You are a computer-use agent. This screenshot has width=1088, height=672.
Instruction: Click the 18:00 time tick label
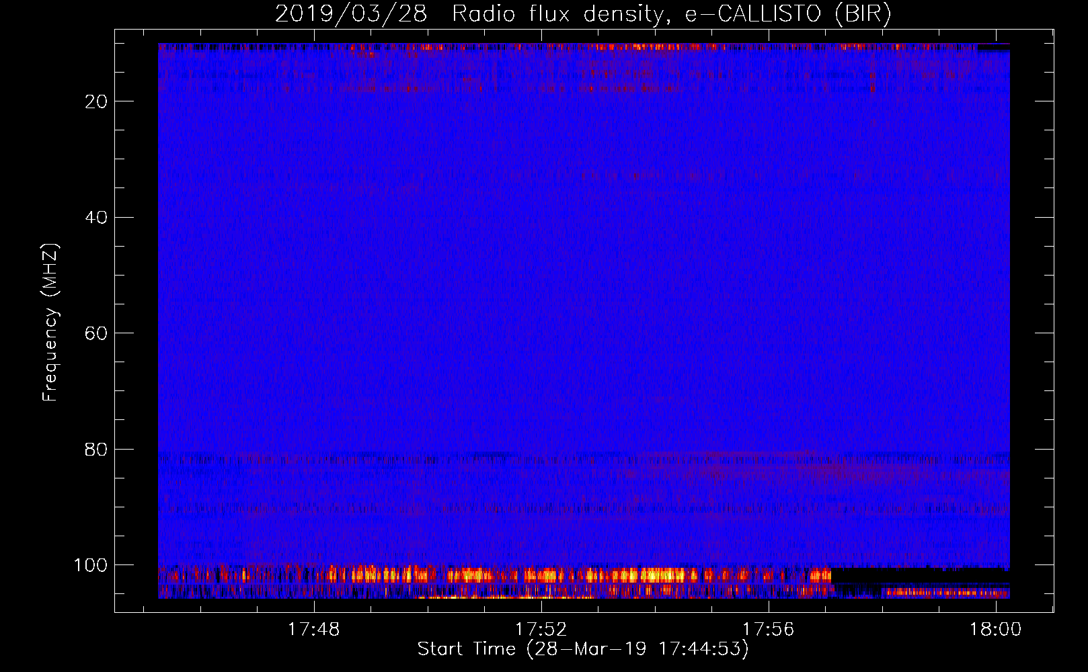point(995,630)
